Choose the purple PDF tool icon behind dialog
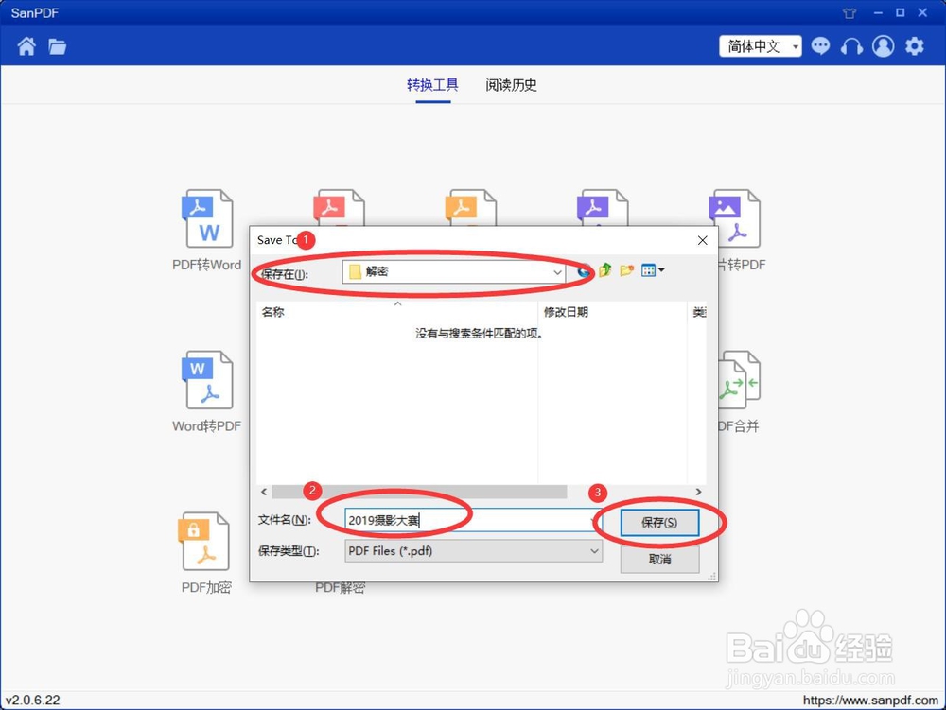 click(x=602, y=208)
